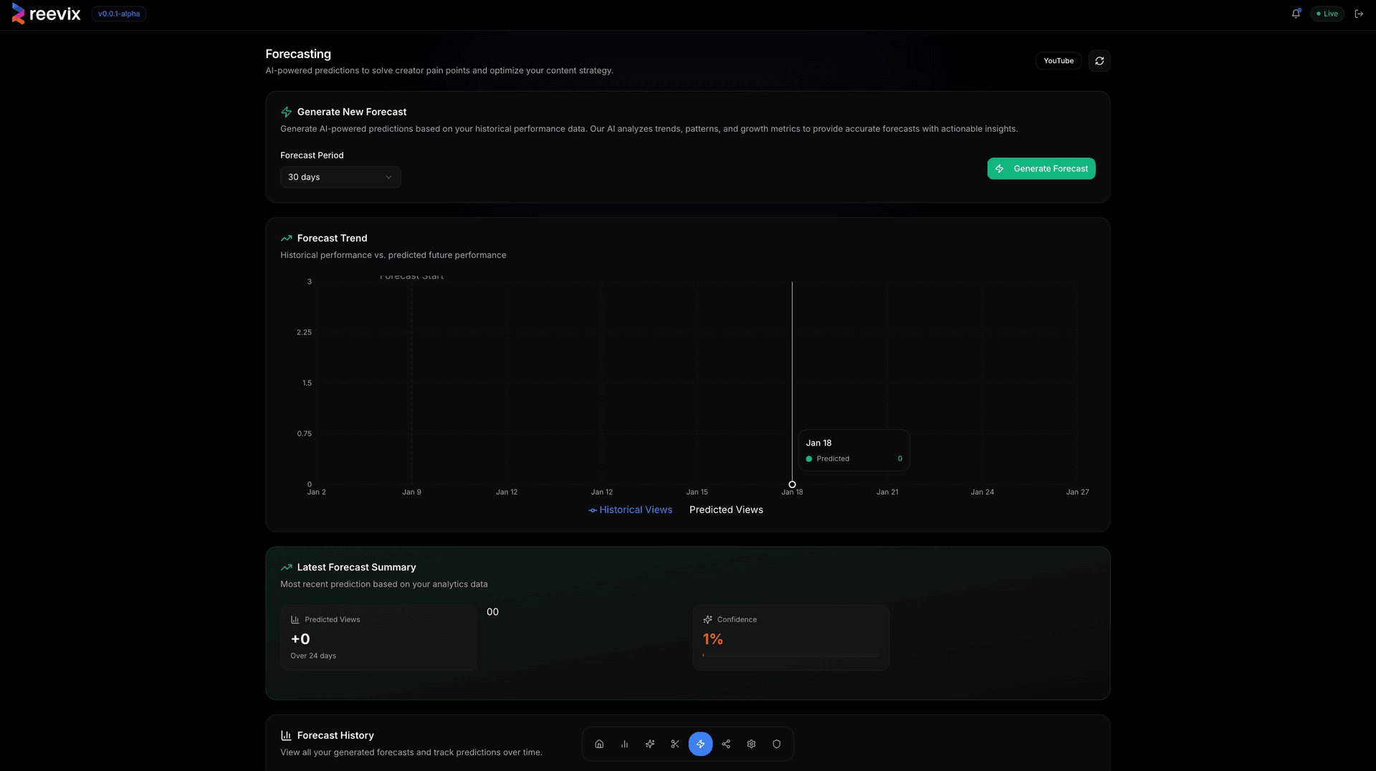Switch to the YouTube platform tab

click(x=1059, y=61)
